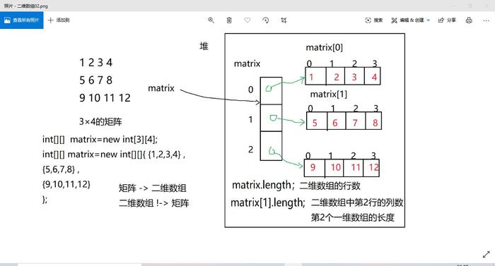The width and height of the screenshot is (495, 266).
Task: Open the more options ellipsis menu
Action: (x=487, y=20)
